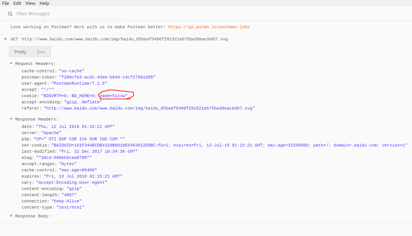Image resolution: width=412 pixels, height=236 pixels.
Task: Open the postman-jobs hyperlink
Action: tap(209, 27)
